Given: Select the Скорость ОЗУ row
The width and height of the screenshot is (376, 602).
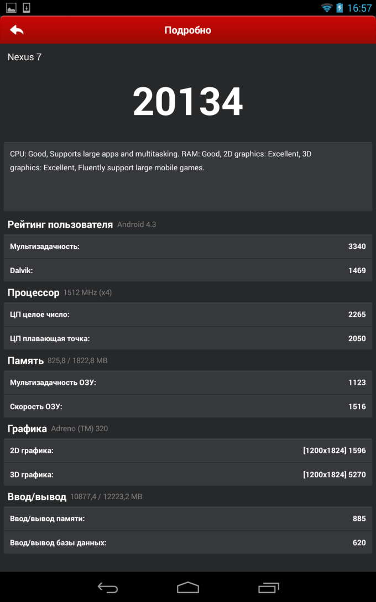Looking at the screenshot, I should click(188, 407).
